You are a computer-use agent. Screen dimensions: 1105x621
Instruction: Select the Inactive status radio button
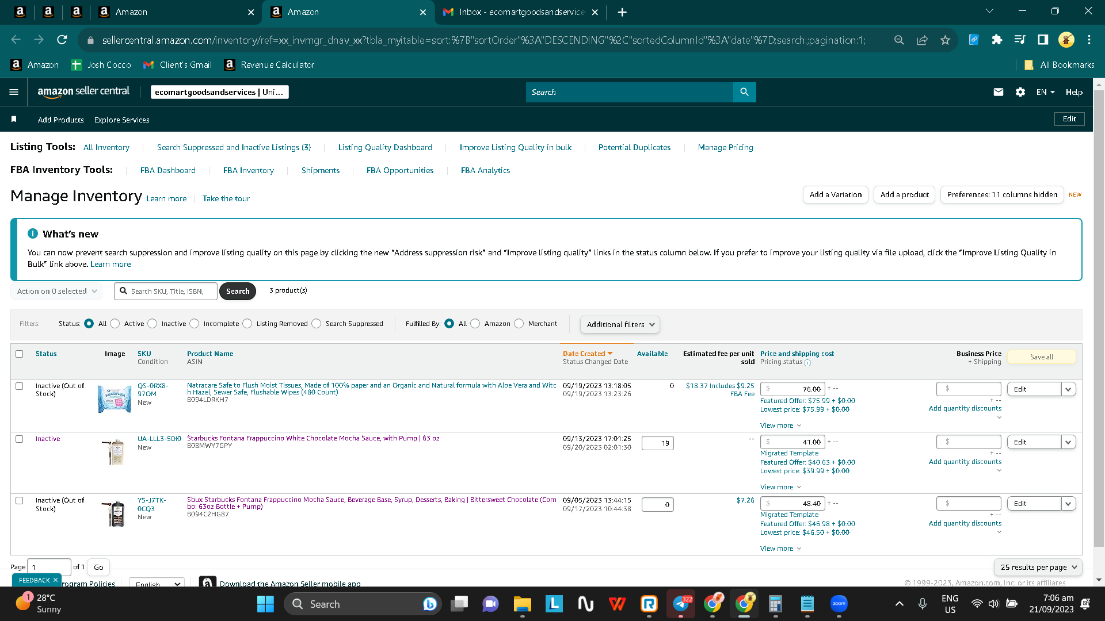point(153,324)
